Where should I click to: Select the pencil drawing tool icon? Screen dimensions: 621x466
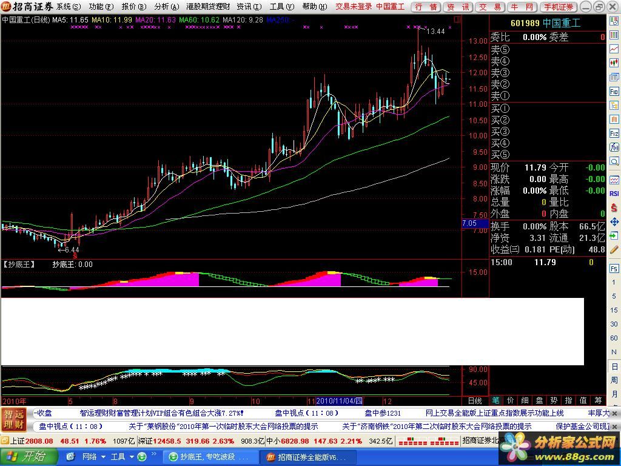(614, 249)
